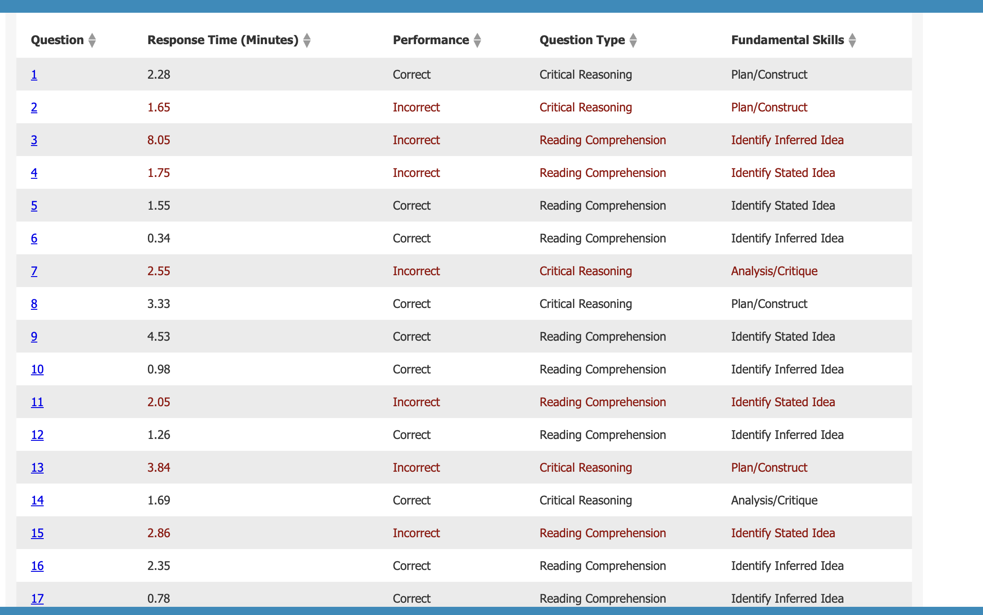The image size is (983, 615).
Task: Open question 5 link
Action: click(x=34, y=206)
